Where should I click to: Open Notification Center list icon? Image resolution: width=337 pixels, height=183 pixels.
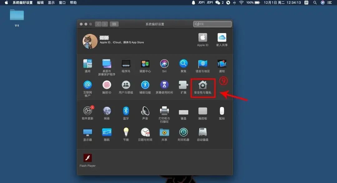(330, 2)
